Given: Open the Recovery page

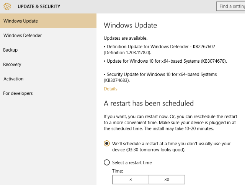Looking at the screenshot, I should pos(12,65).
